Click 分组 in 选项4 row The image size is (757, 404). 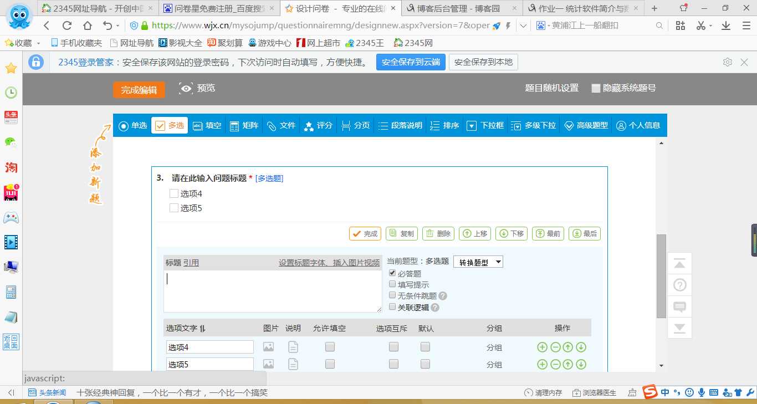494,347
